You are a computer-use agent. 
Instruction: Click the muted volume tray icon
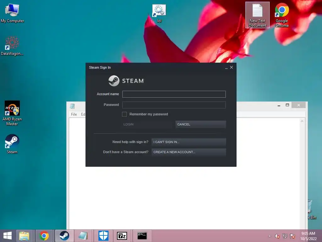pos(277,236)
